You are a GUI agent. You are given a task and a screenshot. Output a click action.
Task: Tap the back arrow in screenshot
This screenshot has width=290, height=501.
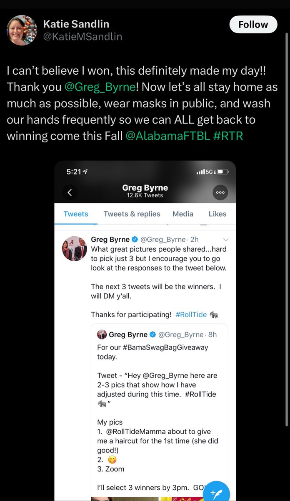pos(70,192)
